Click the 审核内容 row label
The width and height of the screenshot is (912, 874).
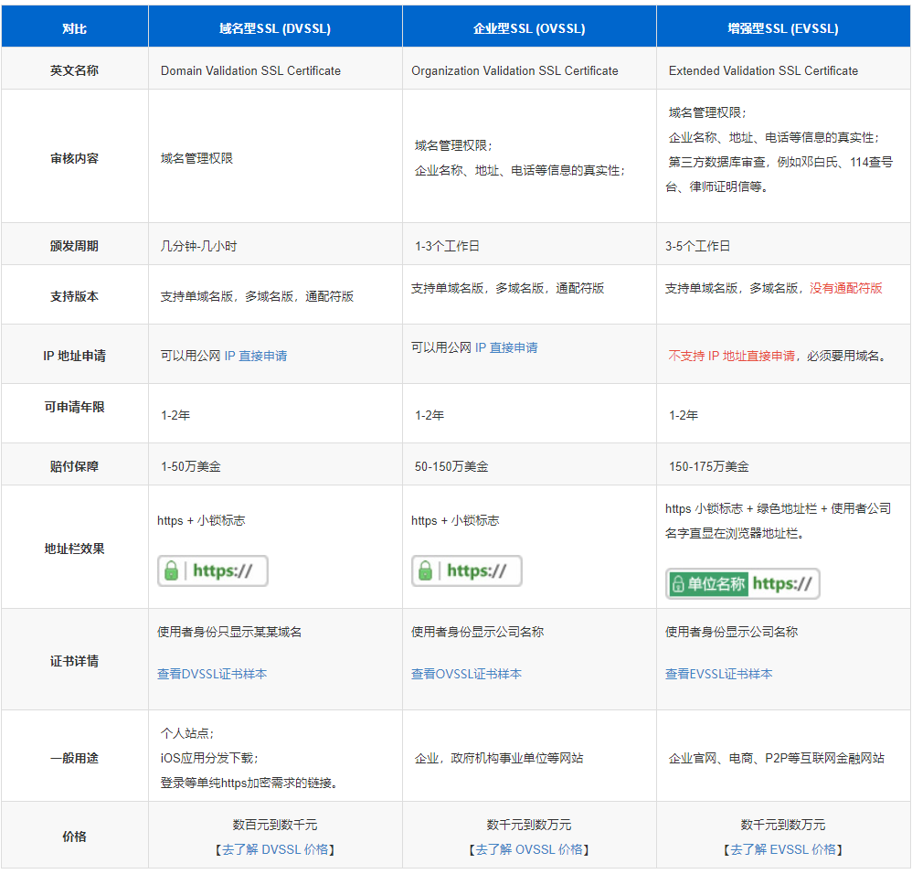(74, 158)
